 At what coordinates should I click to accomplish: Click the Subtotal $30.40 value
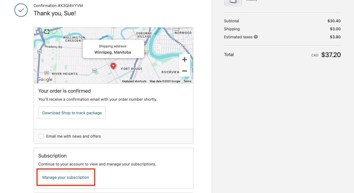(334, 21)
